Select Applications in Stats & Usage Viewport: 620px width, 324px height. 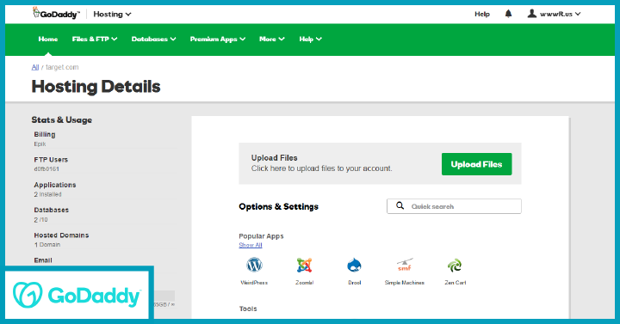coord(55,185)
